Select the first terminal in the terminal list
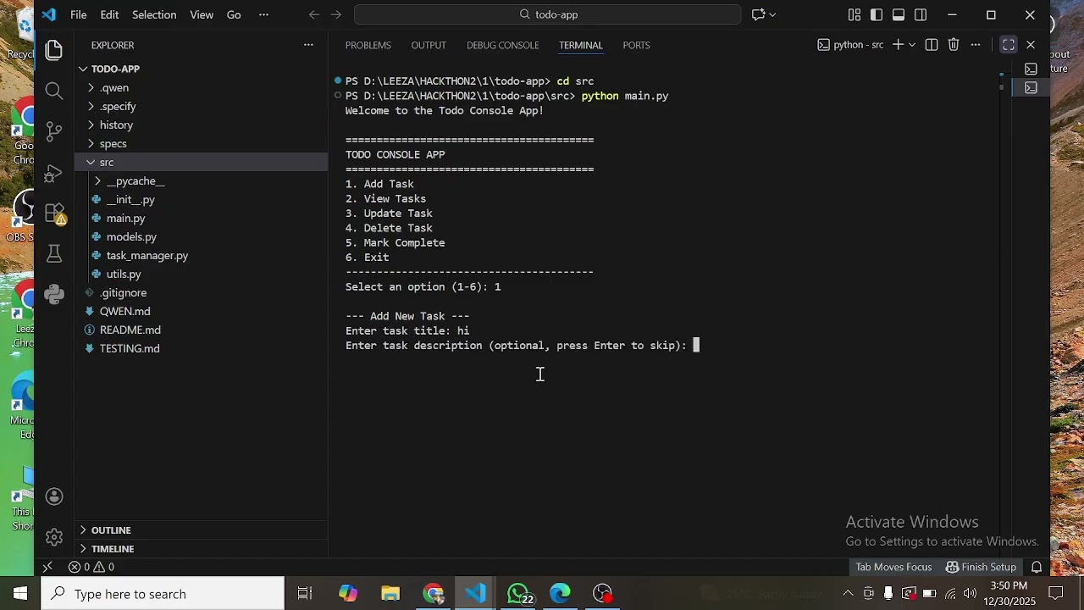 (1031, 69)
